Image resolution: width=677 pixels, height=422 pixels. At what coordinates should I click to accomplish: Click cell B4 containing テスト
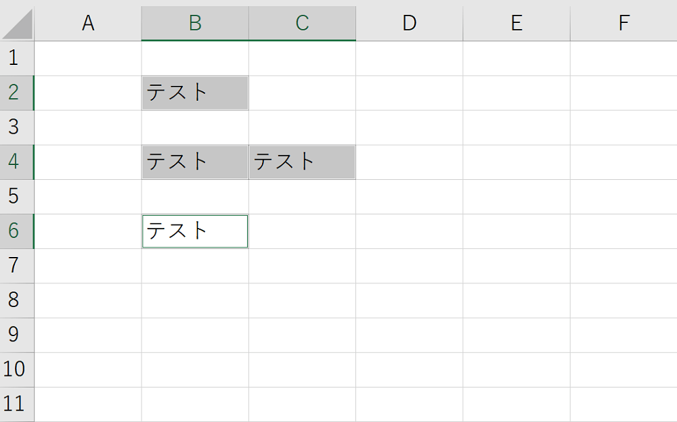pyautogui.click(x=195, y=162)
